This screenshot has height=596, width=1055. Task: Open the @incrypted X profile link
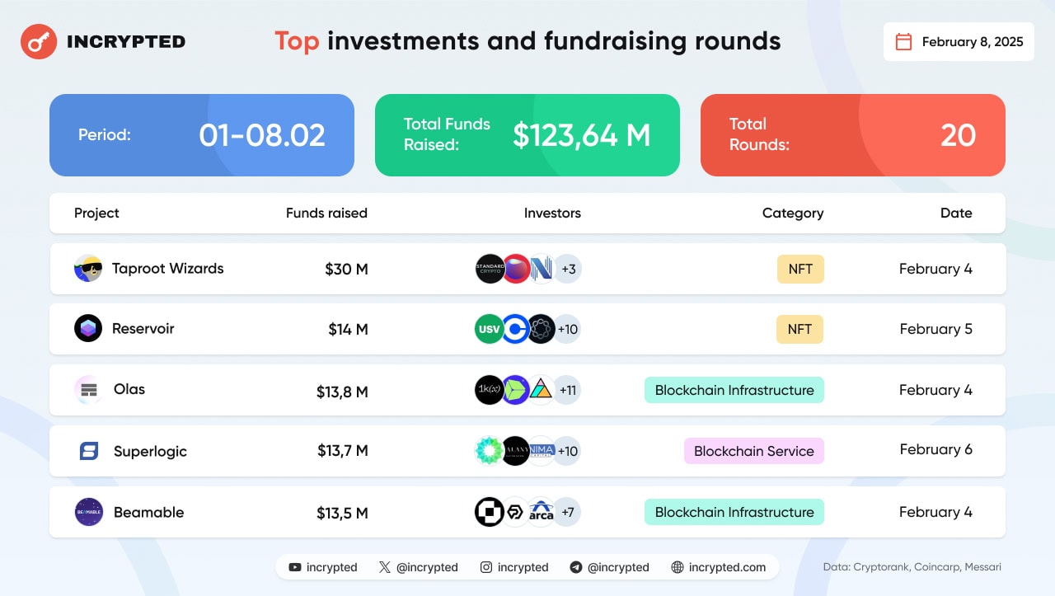click(418, 567)
